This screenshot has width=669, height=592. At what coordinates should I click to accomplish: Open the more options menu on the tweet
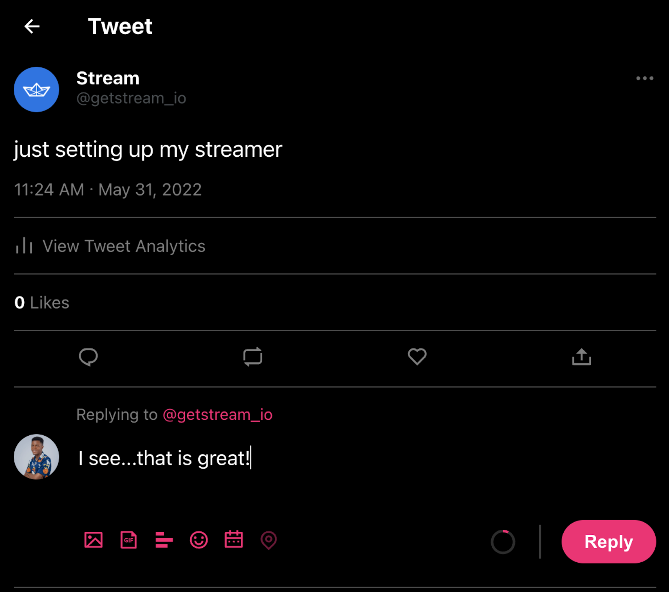(644, 78)
